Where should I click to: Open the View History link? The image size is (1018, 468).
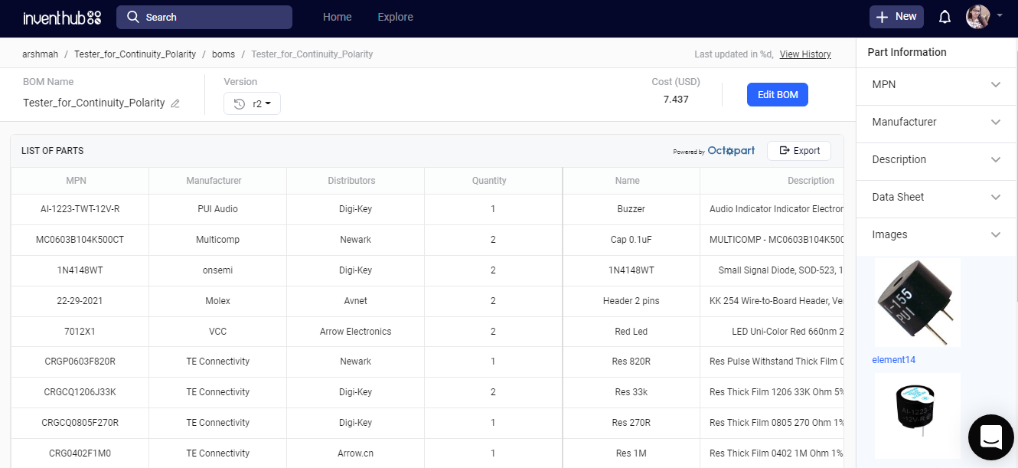coord(805,54)
